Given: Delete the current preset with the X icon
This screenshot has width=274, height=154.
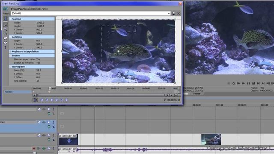Looking at the screenshot, I should (x=179, y=13).
